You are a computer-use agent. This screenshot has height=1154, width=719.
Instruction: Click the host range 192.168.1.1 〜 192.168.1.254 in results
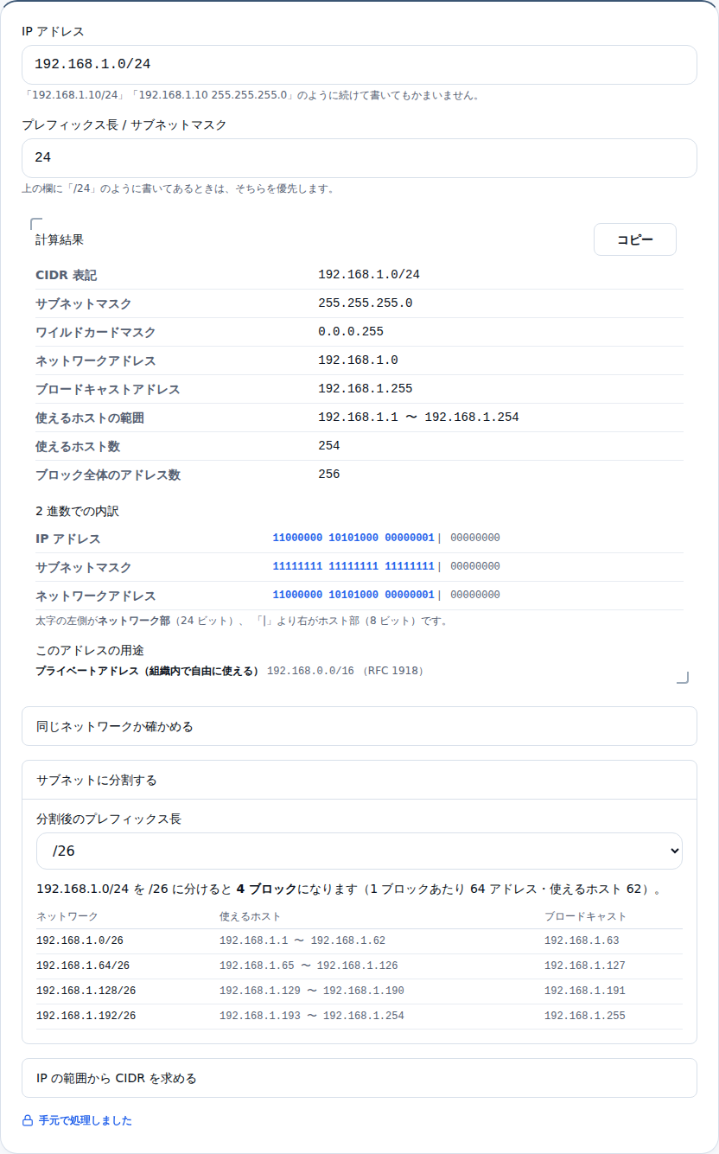point(418,418)
